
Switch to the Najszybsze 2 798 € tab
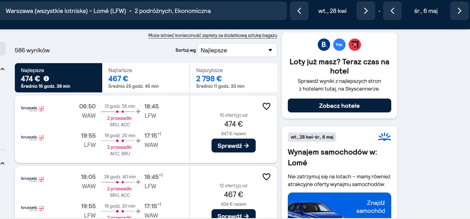point(233,78)
